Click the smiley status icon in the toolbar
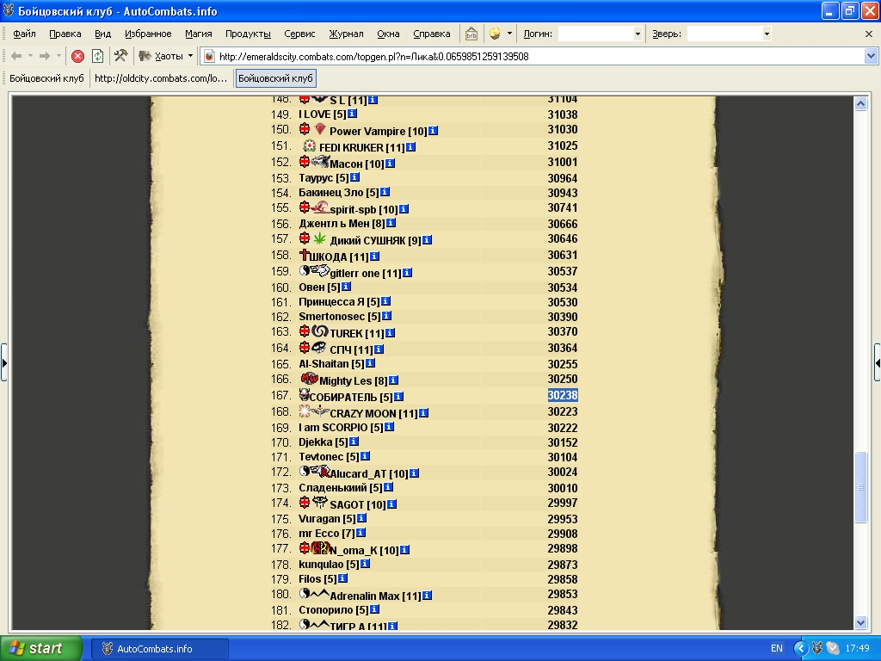 495,34
